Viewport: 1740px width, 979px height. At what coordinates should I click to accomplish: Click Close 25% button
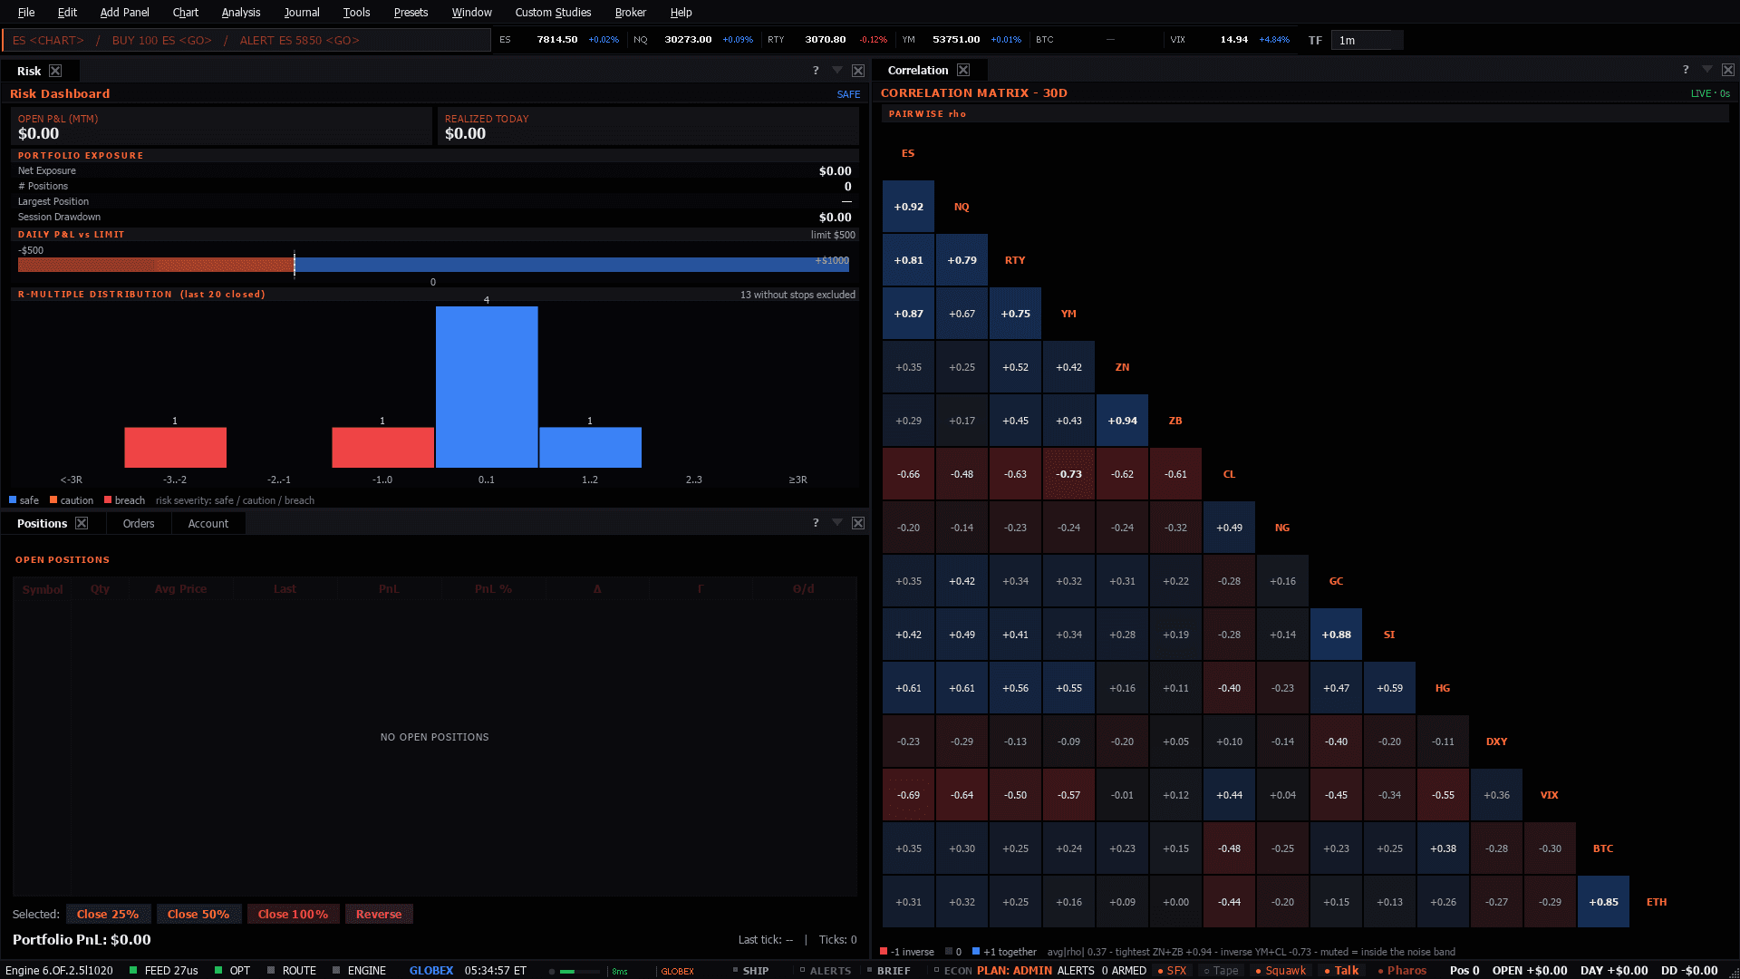pos(108,914)
